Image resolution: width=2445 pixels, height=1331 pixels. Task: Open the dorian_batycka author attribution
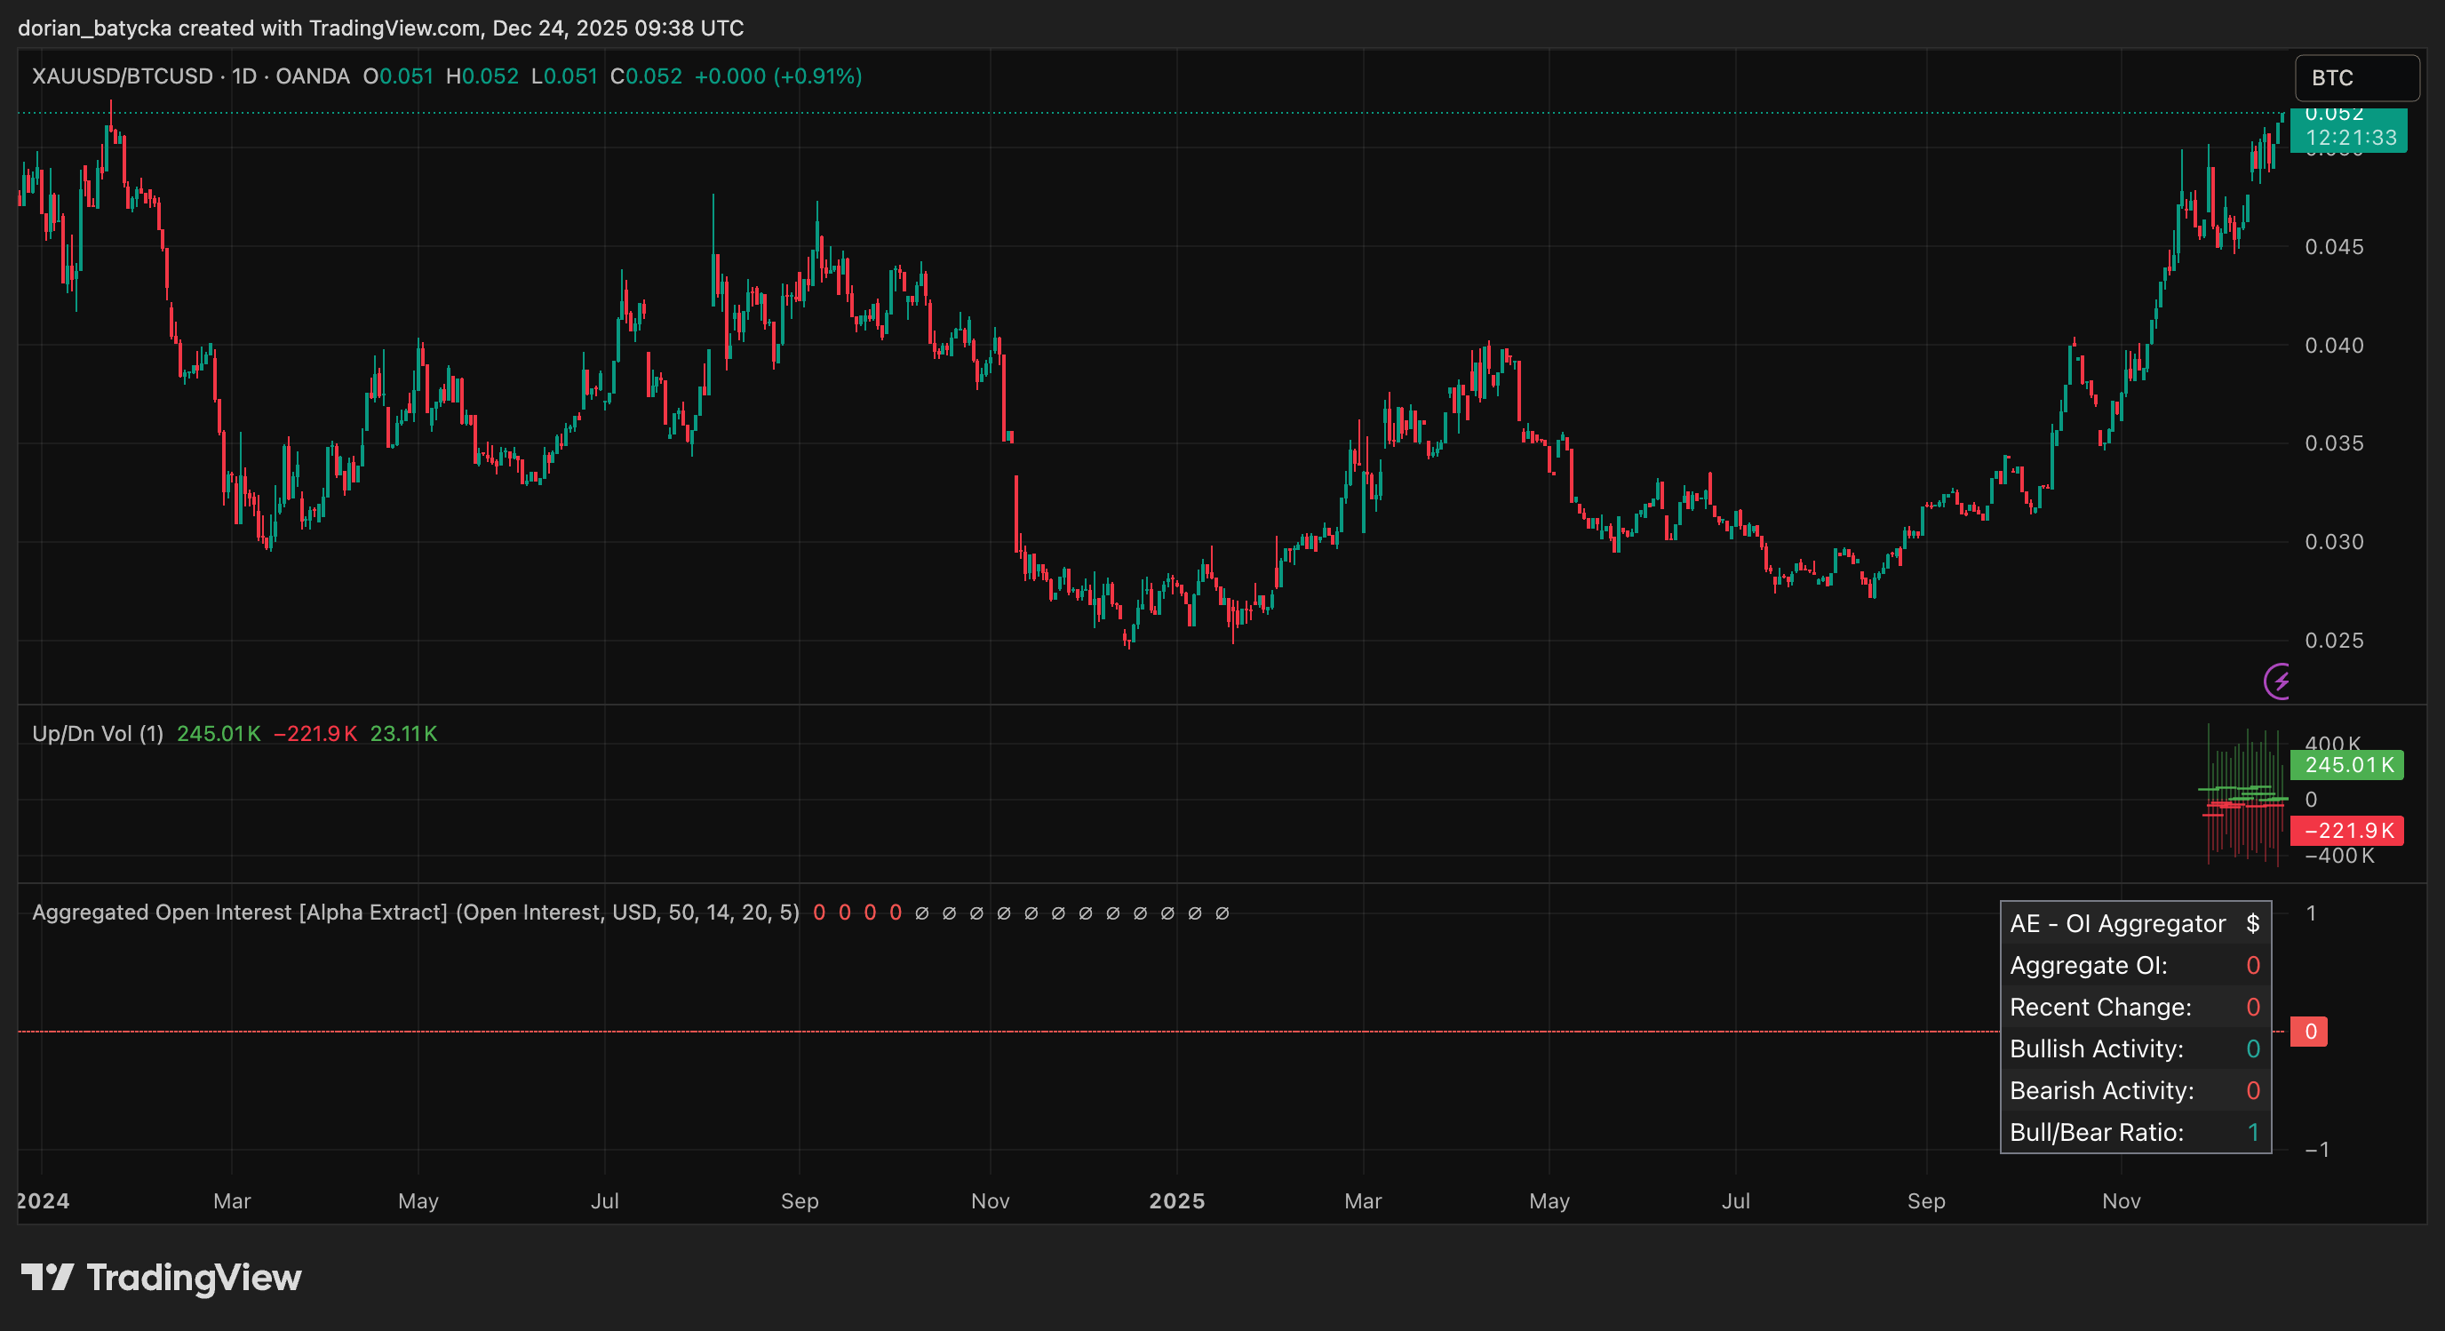95,28
